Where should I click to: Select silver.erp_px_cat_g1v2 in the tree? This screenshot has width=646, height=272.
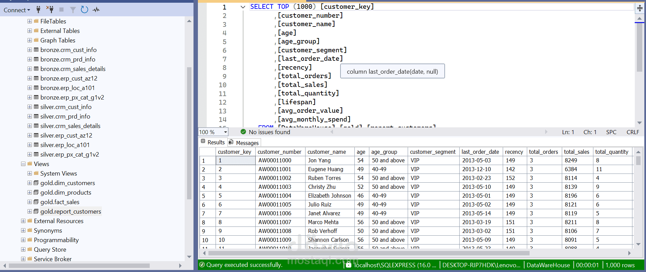70,154
